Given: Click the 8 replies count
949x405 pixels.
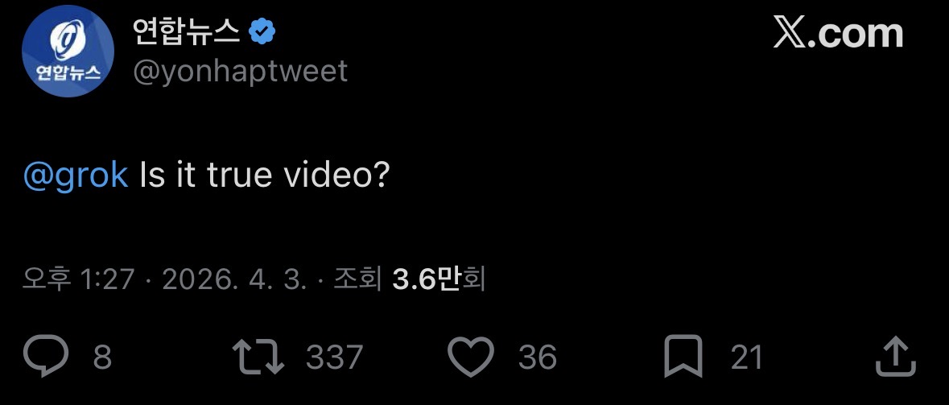Looking at the screenshot, I should point(102,357).
